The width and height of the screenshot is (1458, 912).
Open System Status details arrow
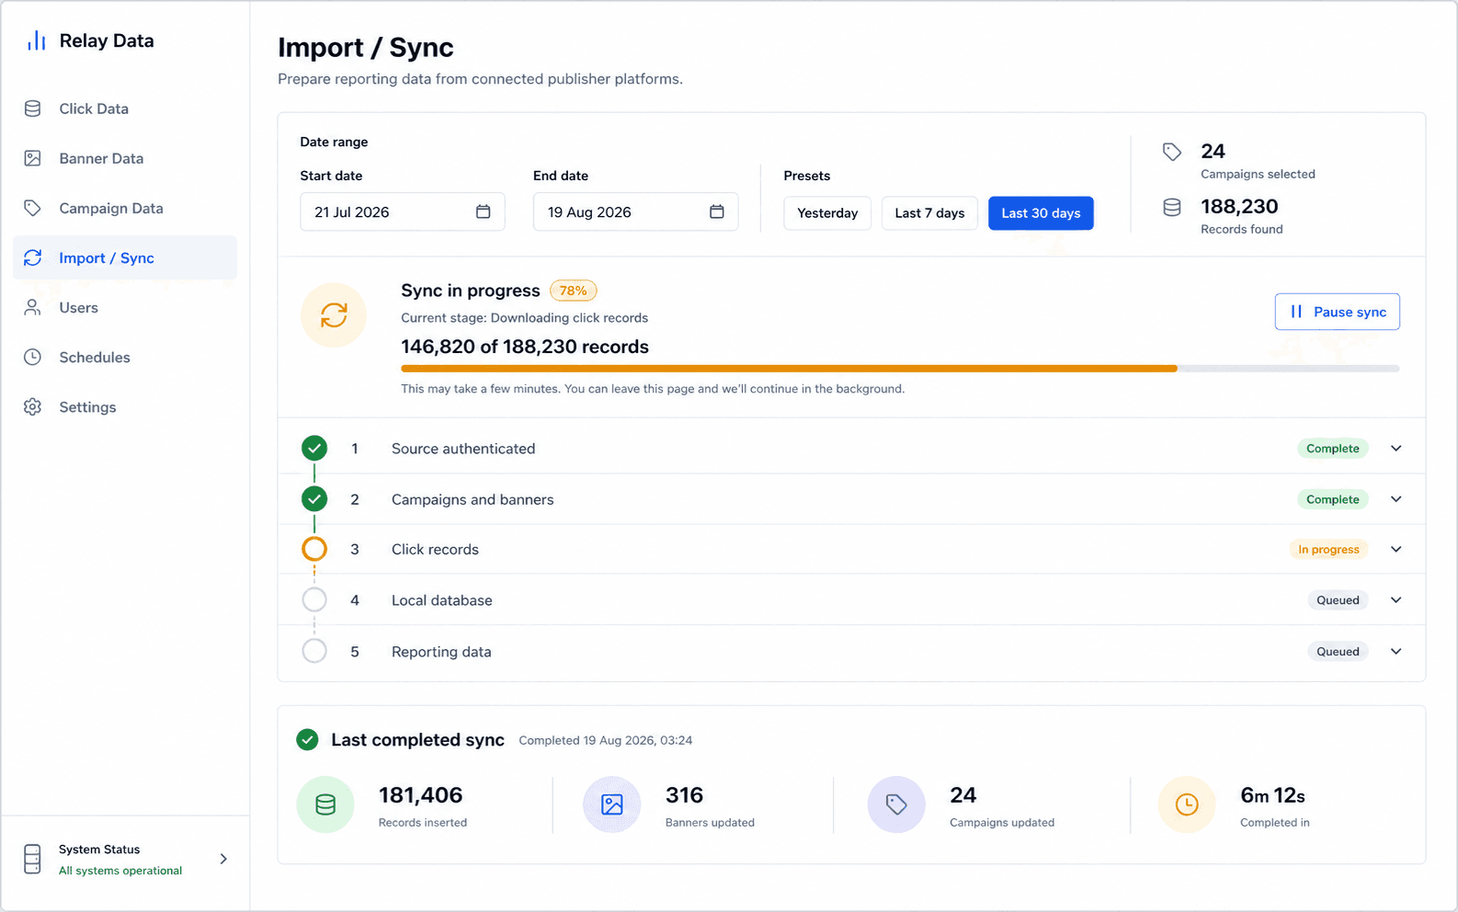click(223, 859)
